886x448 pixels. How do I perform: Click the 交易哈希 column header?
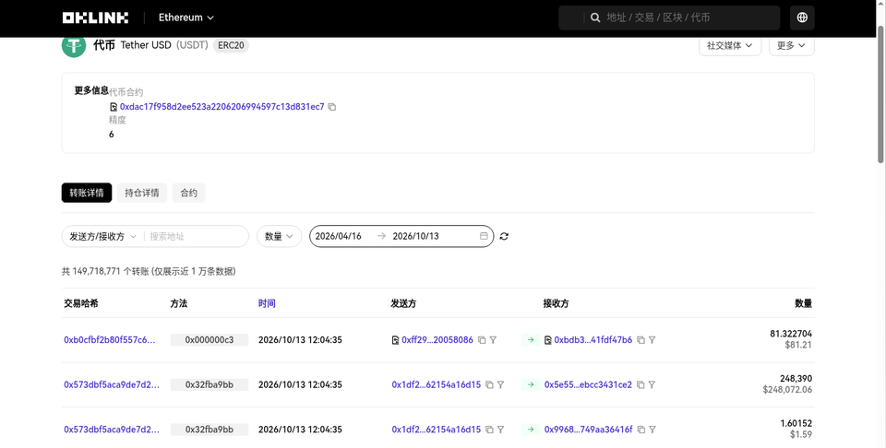click(81, 303)
